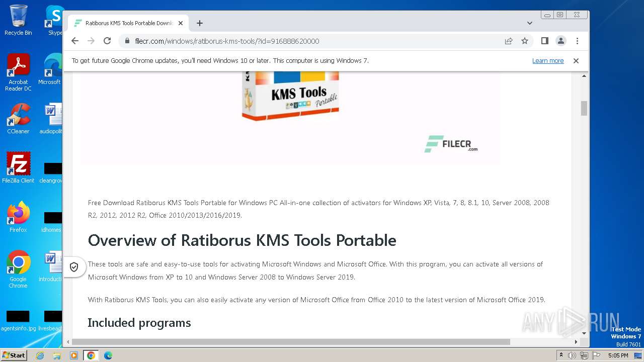Screen dimensions: 644x362
Task: Click Show desktop button at taskbar end
Action: point(639,355)
